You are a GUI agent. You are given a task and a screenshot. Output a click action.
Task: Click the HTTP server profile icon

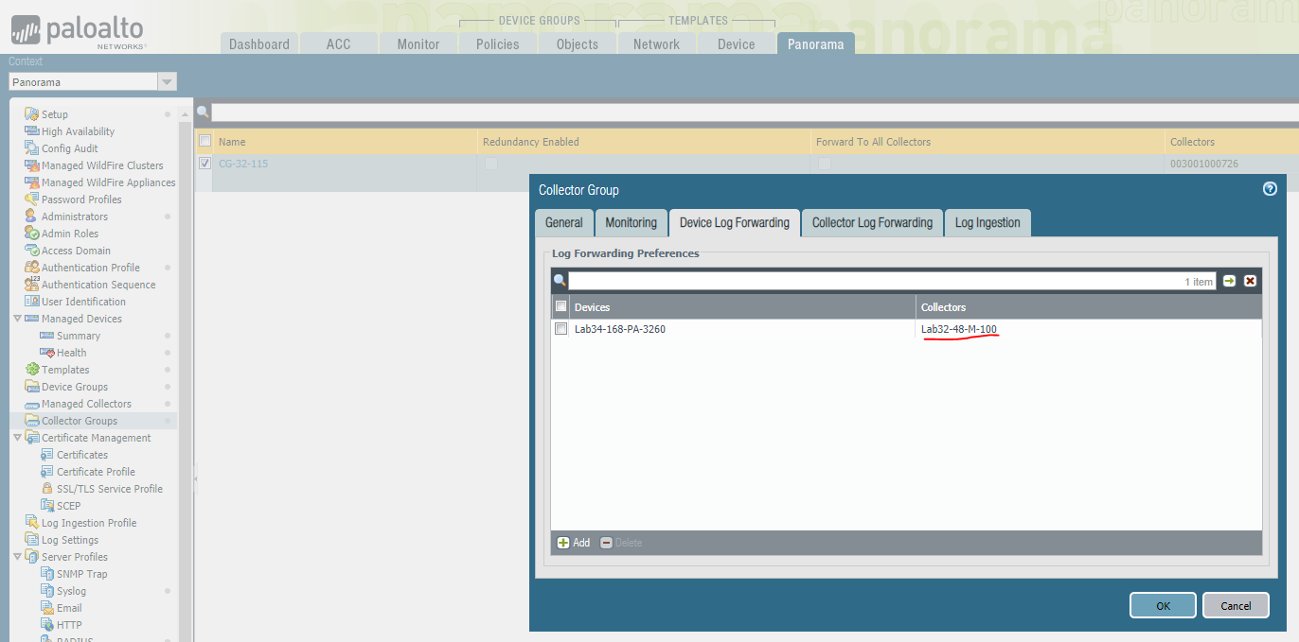tap(47, 625)
